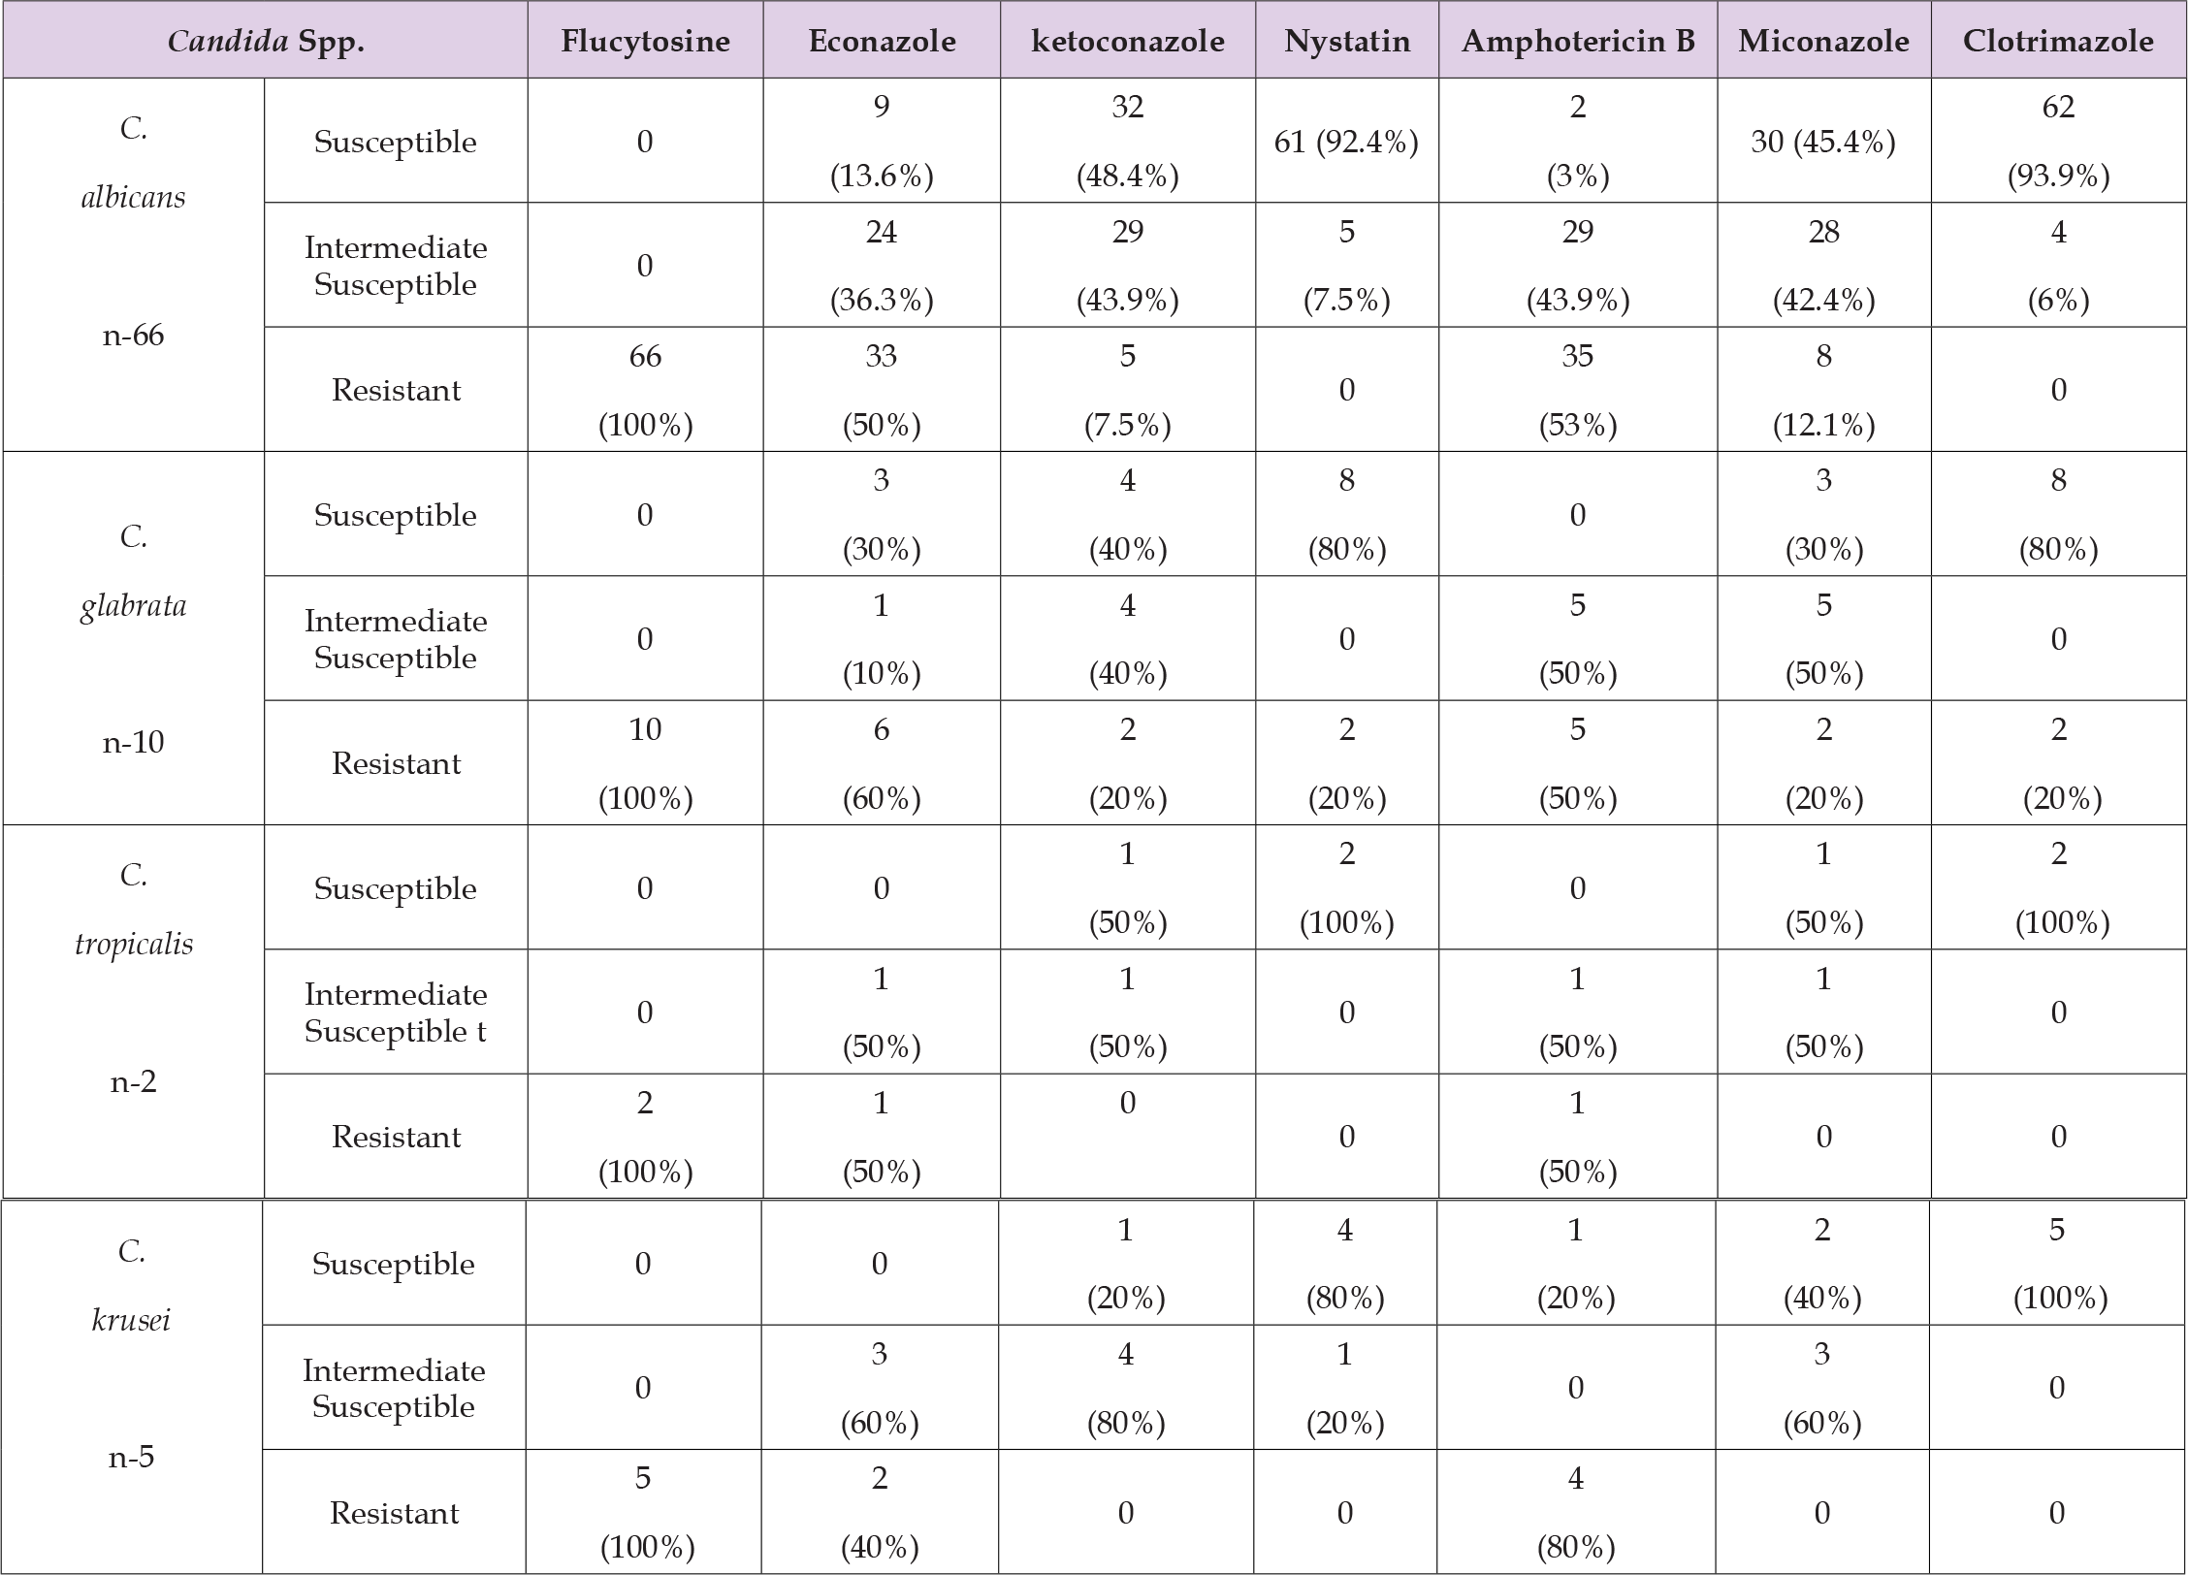The width and height of the screenshot is (2188, 1575).
Task: Click the Candida Spp. header cell
Action: (266, 41)
